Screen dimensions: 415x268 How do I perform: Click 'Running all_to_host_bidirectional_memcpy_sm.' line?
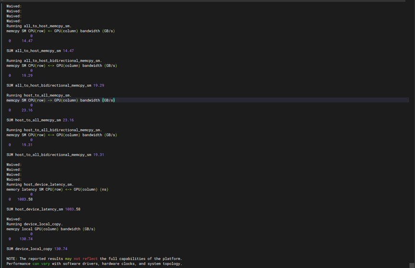[54, 61]
